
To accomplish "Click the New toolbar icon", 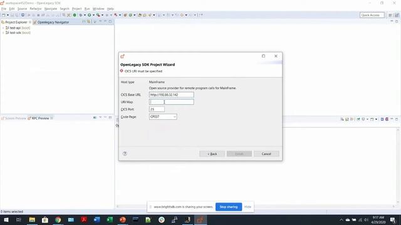I will 4,15.
